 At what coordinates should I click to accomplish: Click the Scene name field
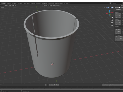(118, 3)
